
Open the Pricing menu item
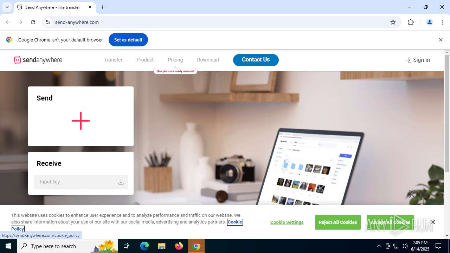(x=175, y=60)
